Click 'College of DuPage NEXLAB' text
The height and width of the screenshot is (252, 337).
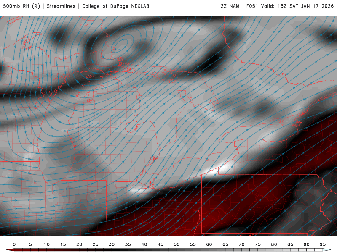click(115, 6)
